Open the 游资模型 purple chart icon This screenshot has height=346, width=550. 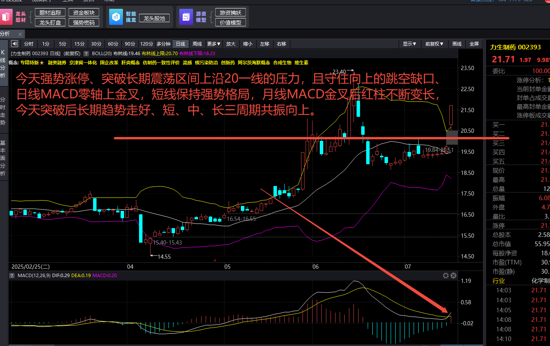186,17
